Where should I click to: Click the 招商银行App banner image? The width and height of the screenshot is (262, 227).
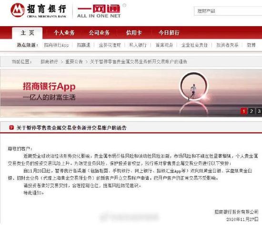tap(131, 93)
